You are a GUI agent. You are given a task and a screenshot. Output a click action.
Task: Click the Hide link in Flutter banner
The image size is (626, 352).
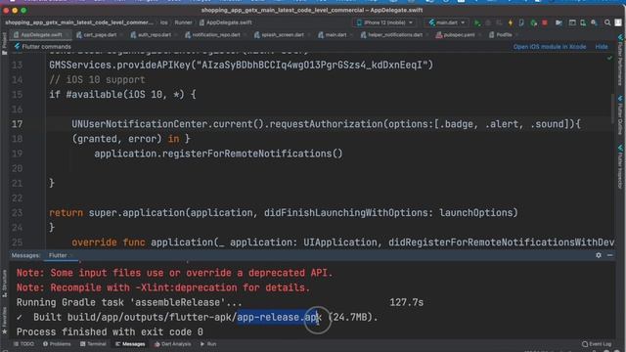(602, 47)
